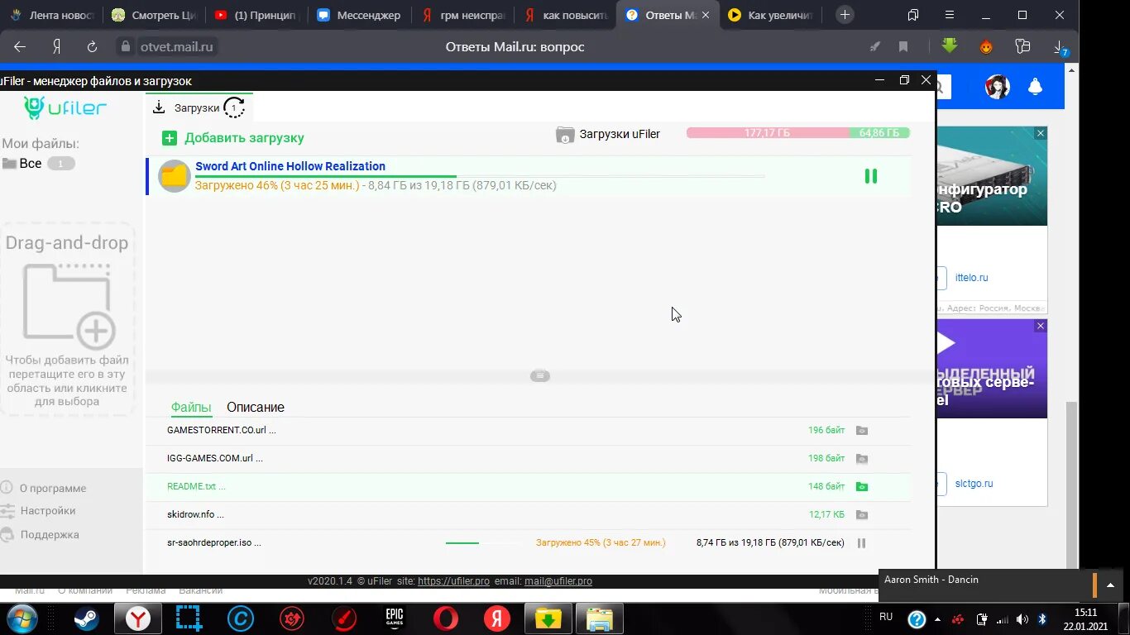Open the Загрузки tab

tap(199, 107)
